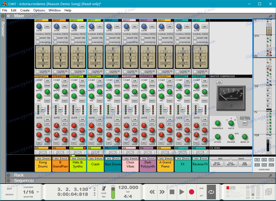The image size is (276, 201).
Task: Open the Options menu
Action: tap(39, 10)
